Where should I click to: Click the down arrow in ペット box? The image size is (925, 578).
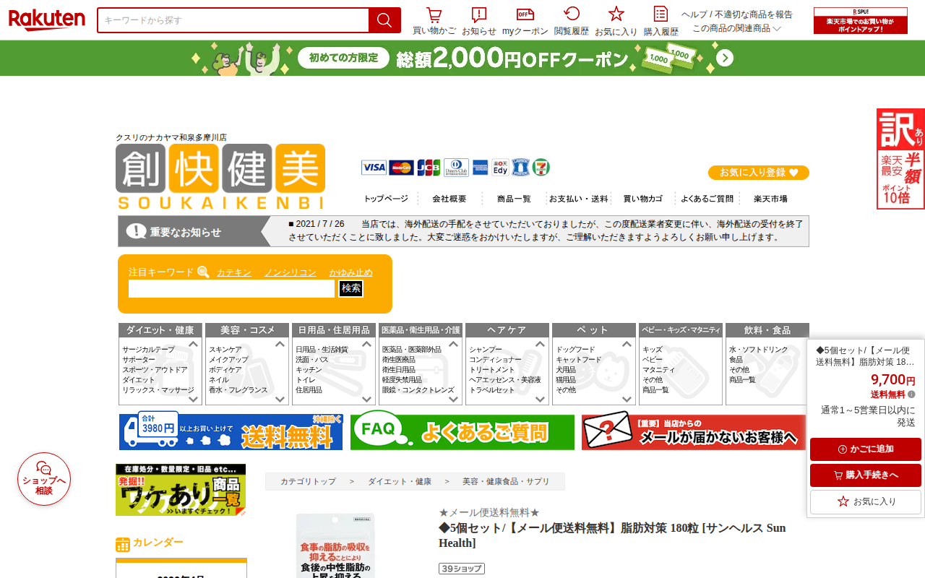tap(627, 399)
